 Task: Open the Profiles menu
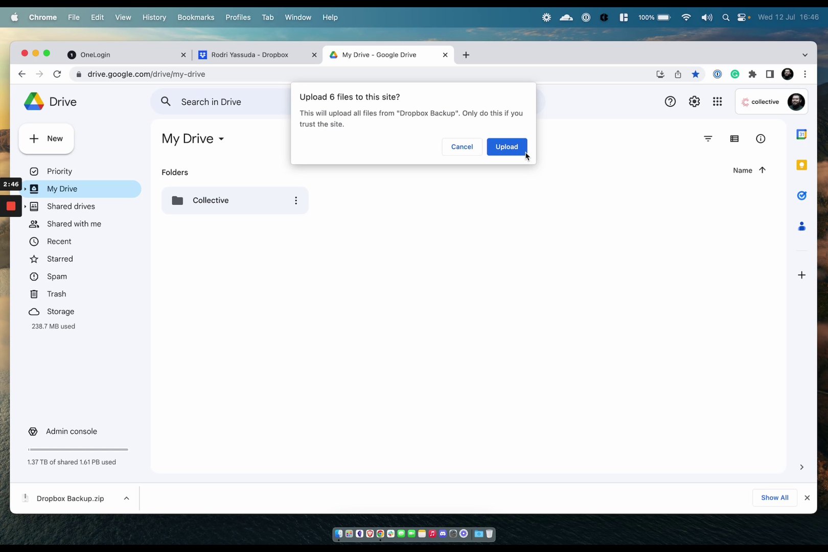click(x=238, y=17)
